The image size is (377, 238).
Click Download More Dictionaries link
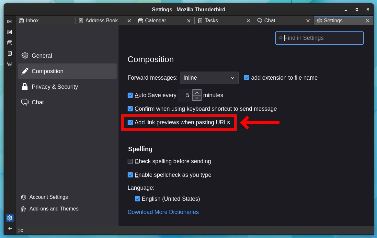tap(163, 212)
